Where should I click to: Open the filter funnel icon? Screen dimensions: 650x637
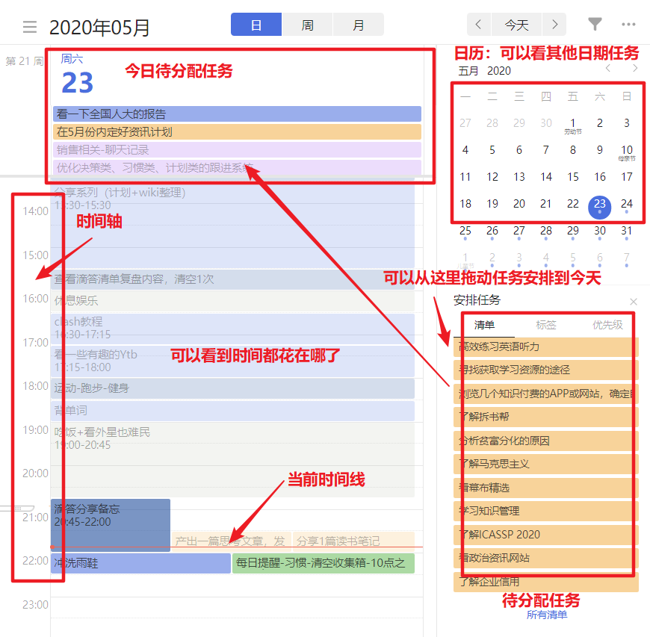coord(595,25)
